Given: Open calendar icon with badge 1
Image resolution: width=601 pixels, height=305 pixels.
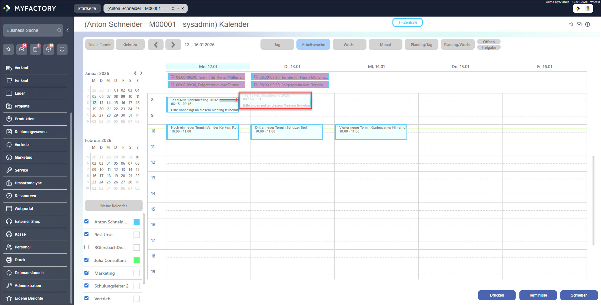Looking at the screenshot, I should 35,49.
